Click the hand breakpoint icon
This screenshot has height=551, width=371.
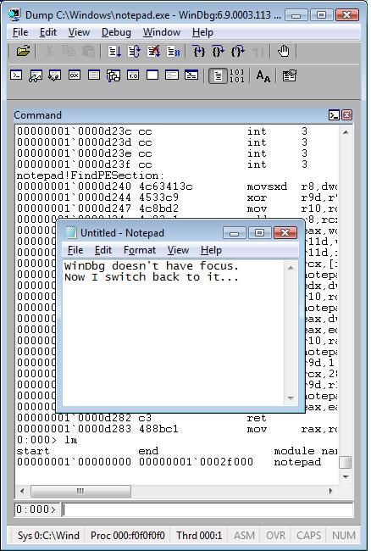[x=283, y=52]
